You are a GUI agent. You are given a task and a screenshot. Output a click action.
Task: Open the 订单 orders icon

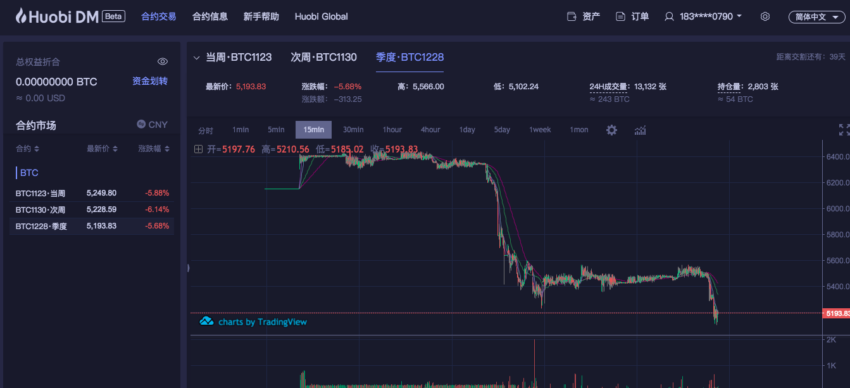point(621,16)
